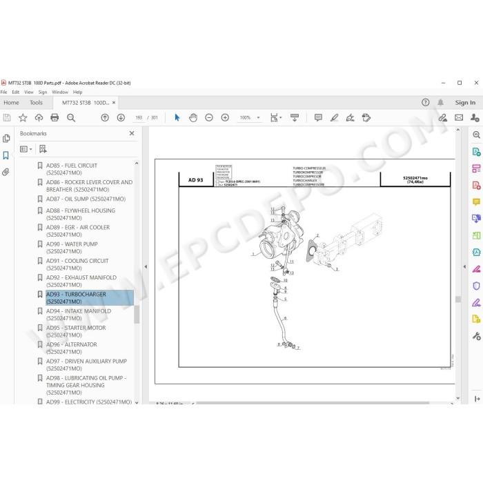Choose the Selection arrow tool

[177, 118]
